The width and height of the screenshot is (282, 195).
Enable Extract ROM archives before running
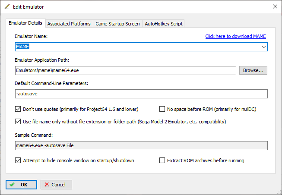pos(162,160)
